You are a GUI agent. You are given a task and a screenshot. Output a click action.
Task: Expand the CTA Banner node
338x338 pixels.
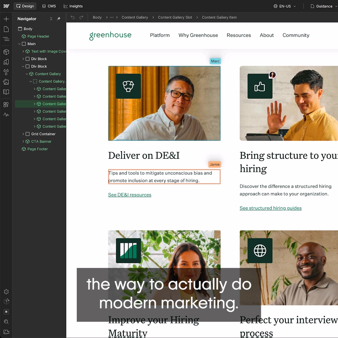pyautogui.click(x=23, y=141)
